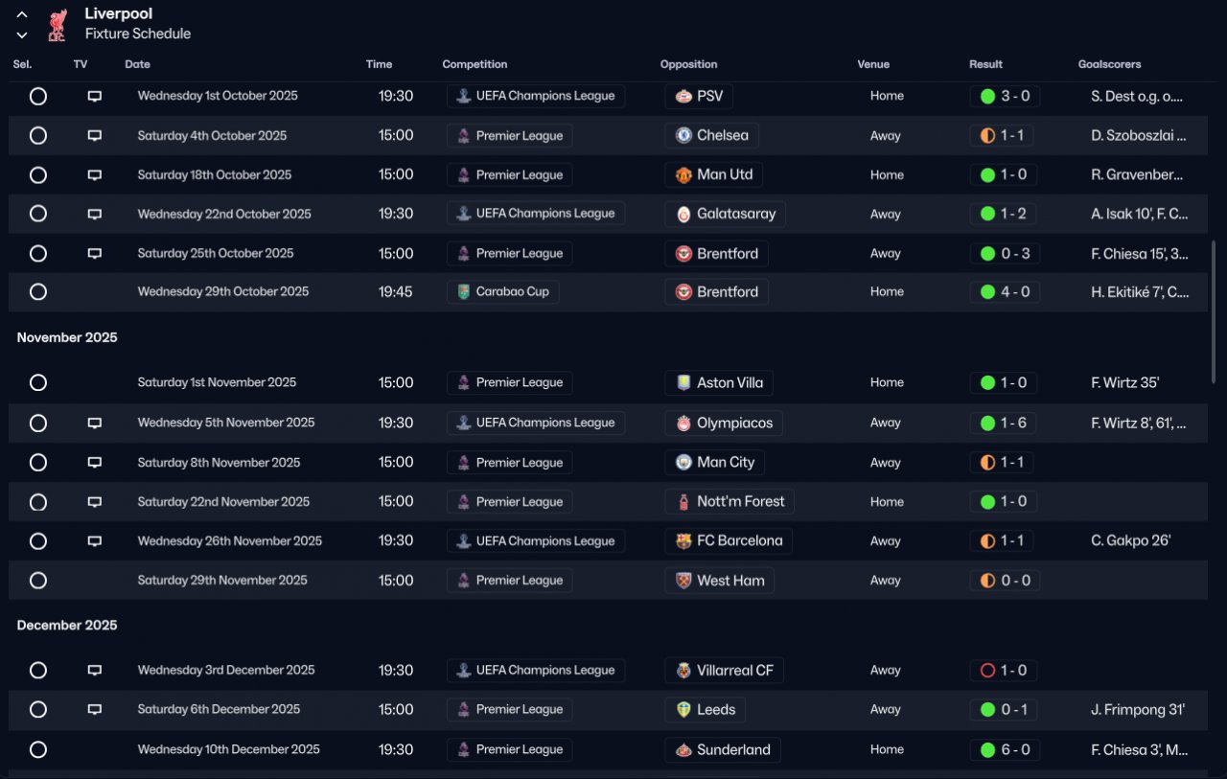This screenshot has height=779, width=1227.
Task: Click the TV icon for the Leeds match
Action: (x=95, y=710)
